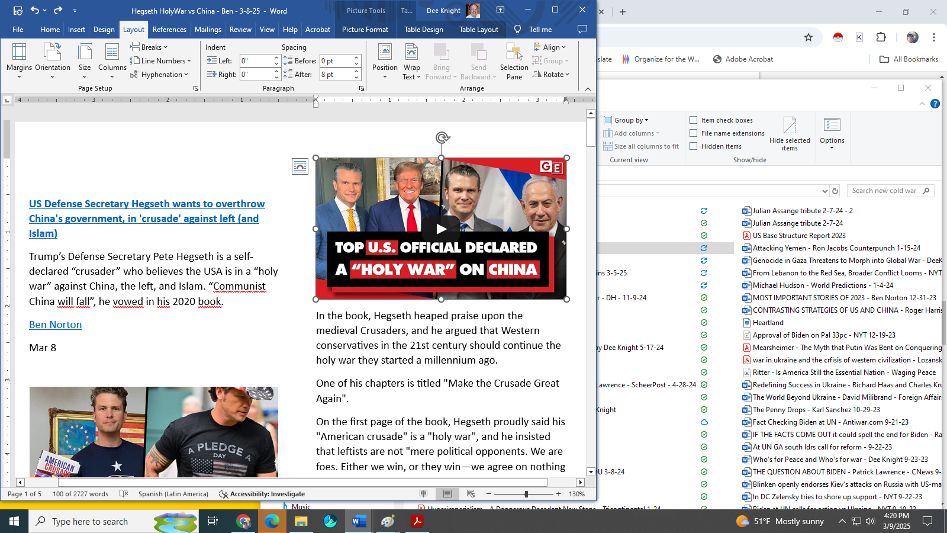Open the Picture Format tab
This screenshot has width=947, height=533.
[365, 29]
